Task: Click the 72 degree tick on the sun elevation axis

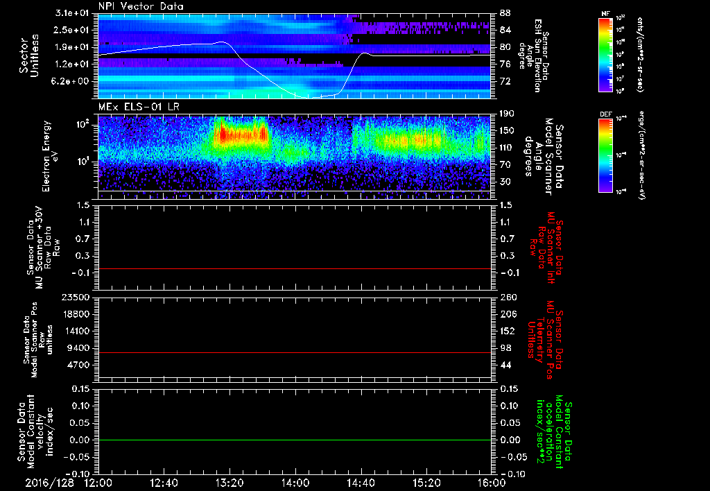Action: 505,81
